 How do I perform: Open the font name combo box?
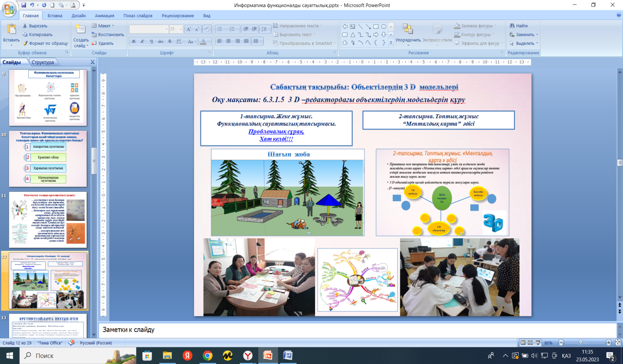149,29
